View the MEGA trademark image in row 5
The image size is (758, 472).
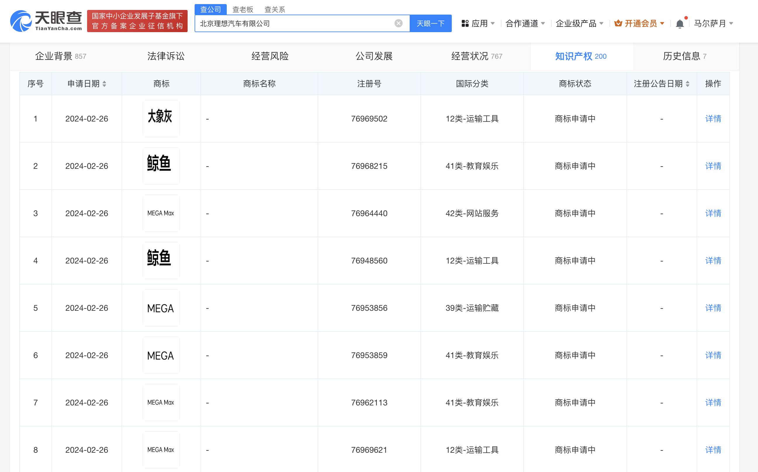click(x=161, y=308)
